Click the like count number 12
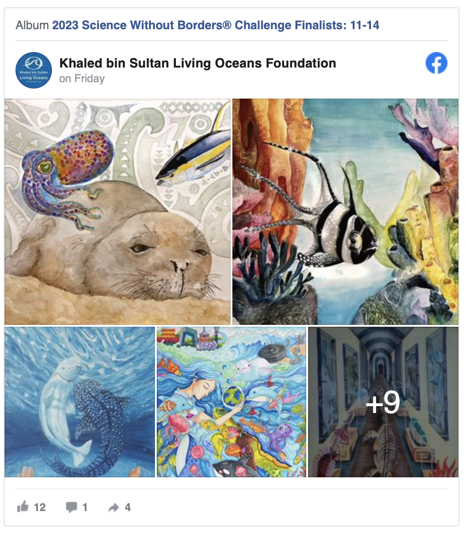This screenshot has height=533, width=473. [40, 507]
